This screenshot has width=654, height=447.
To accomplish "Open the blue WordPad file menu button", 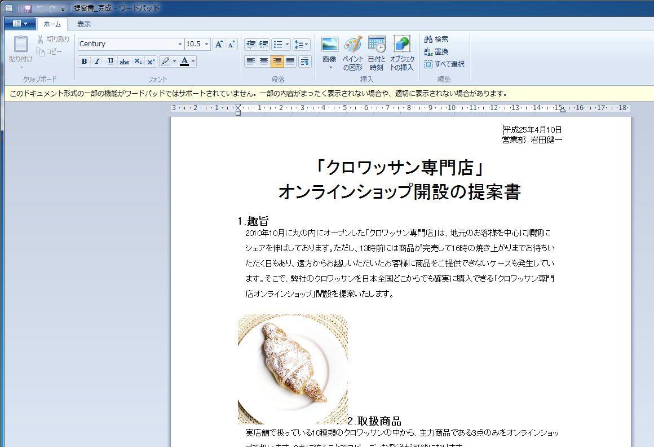I will [x=20, y=24].
